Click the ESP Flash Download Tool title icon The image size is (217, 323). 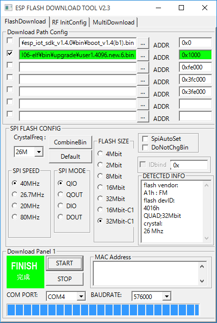[x=8, y=8]
